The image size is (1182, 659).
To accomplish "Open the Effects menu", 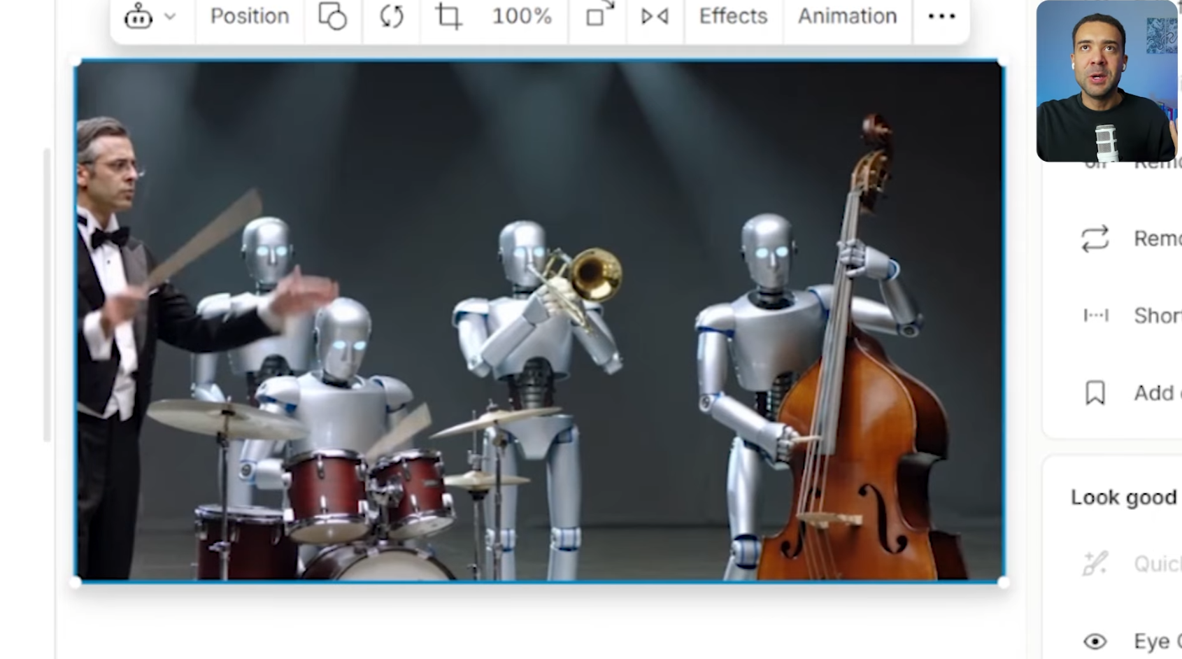I will point(732,16).
